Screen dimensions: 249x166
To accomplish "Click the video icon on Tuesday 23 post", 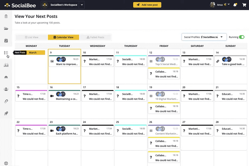I will [x=52, y=130].
